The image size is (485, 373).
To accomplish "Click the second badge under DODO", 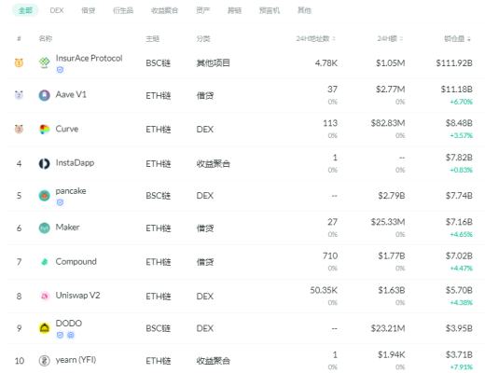I will point(71,335).
